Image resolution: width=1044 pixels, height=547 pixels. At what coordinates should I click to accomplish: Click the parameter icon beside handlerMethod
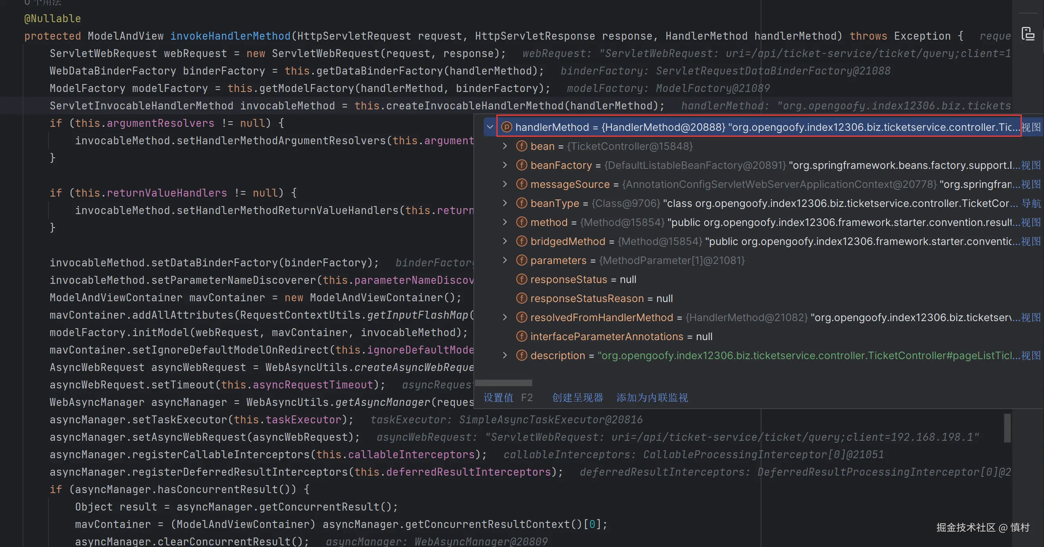click(x=507, y=127)
